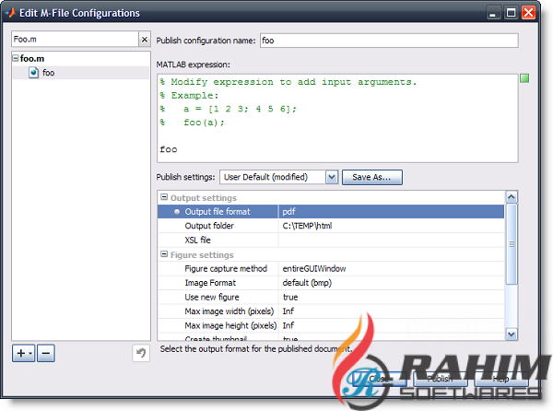This screenshot has width=553, height=411.
Task: Collapse the foo.m tree node
Action: 16,59
